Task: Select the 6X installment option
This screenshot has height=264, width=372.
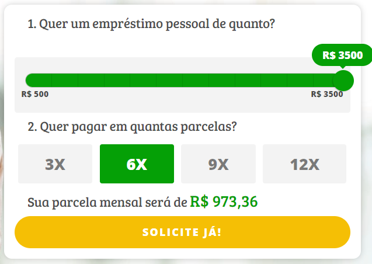Action: pos(137,164)
